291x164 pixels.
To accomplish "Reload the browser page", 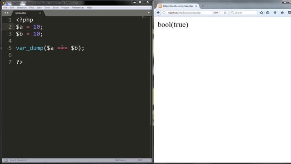I will coord(225,13).
